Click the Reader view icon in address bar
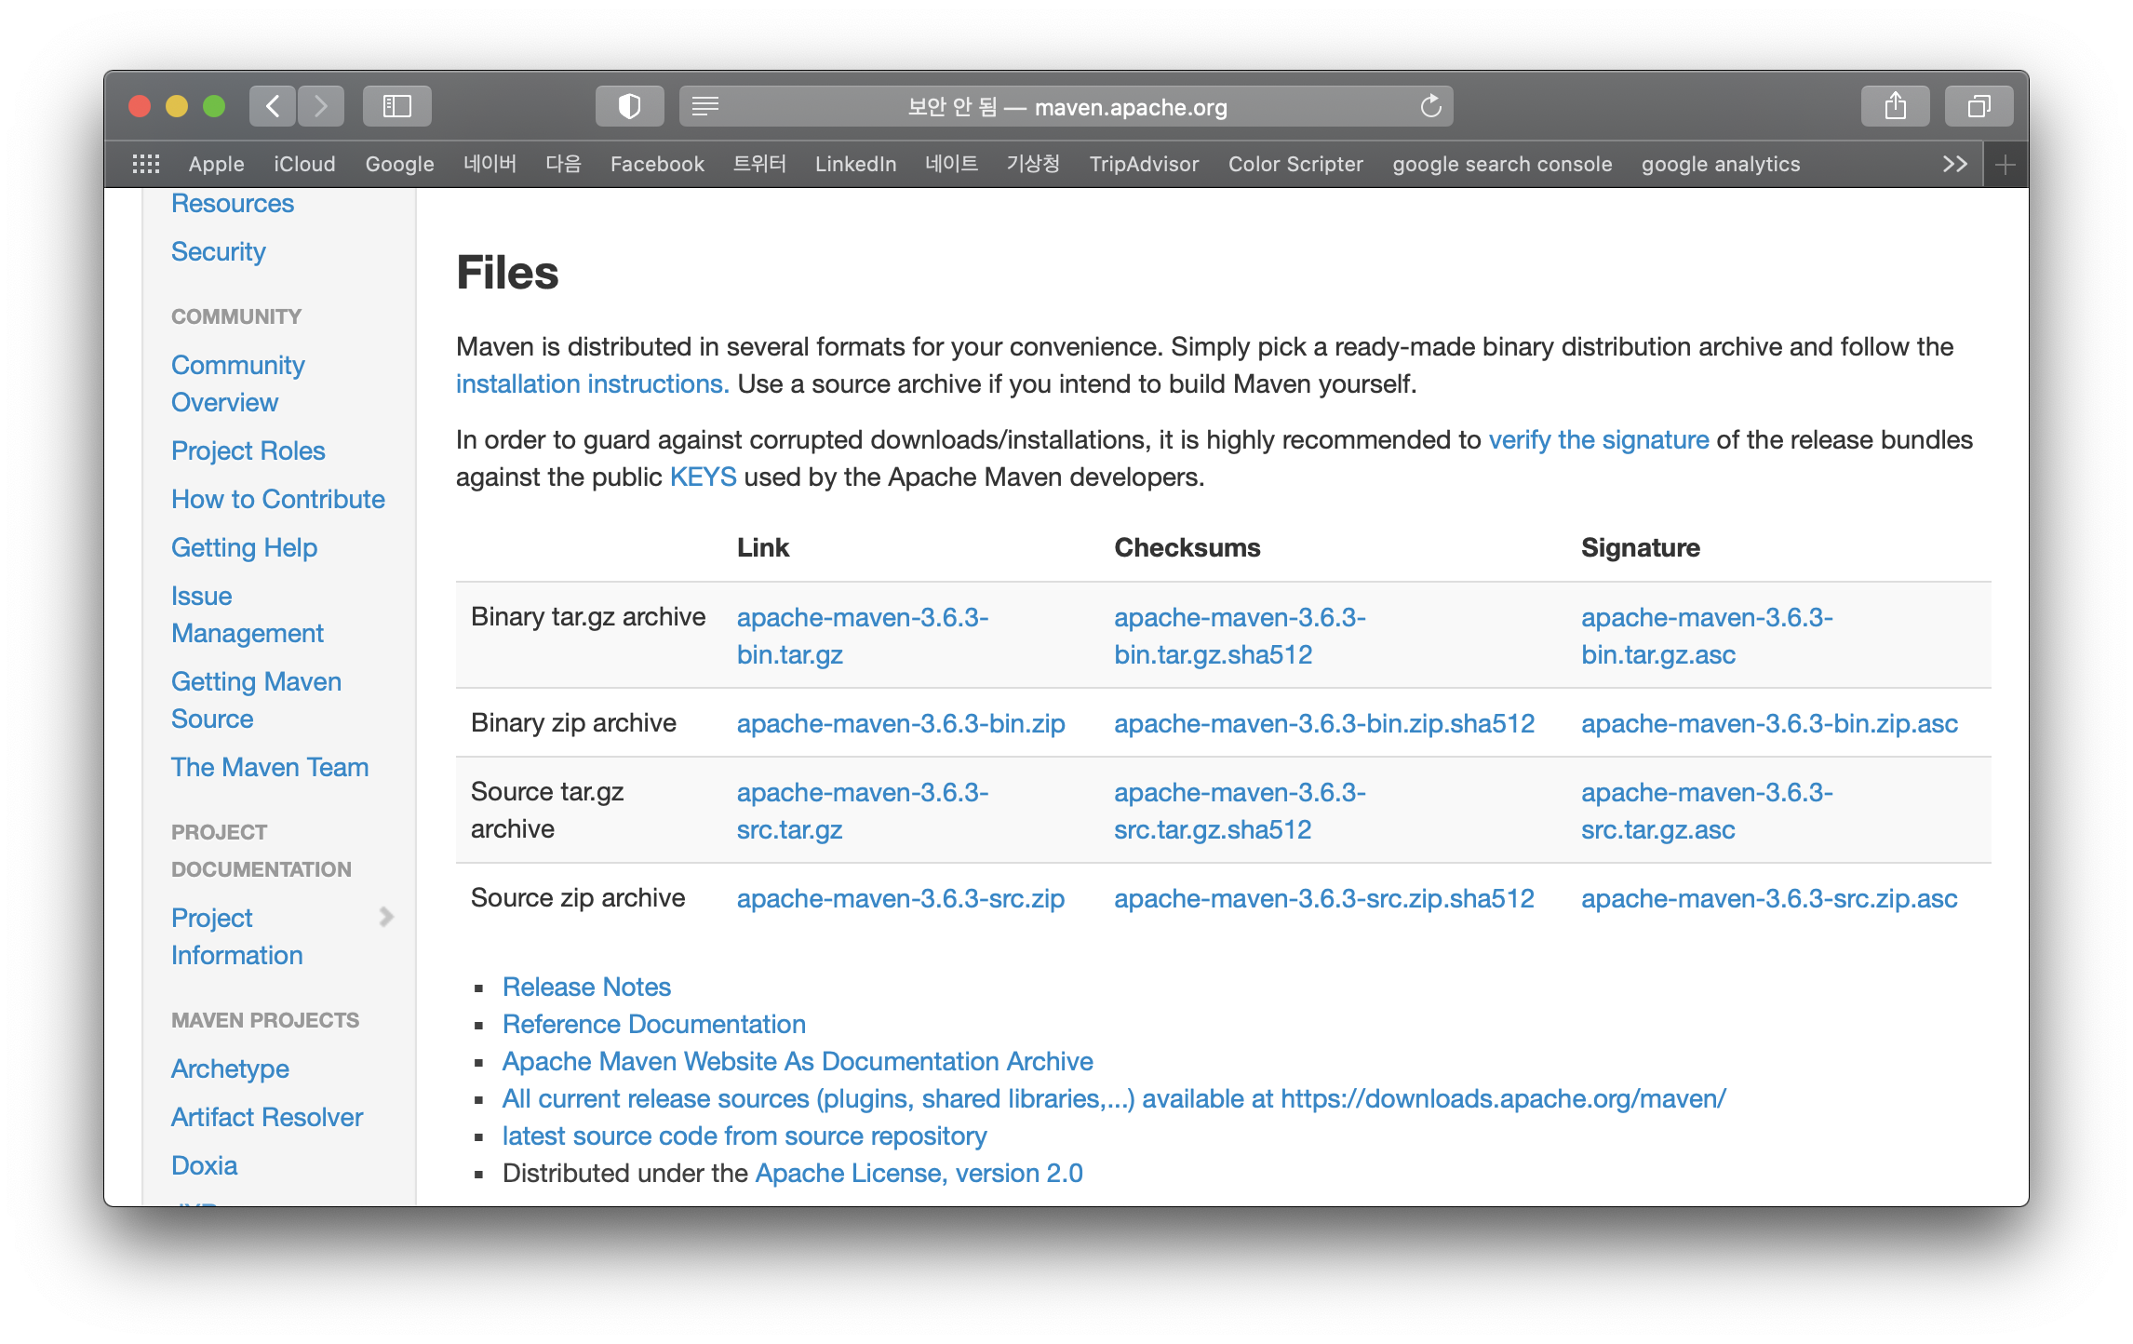The width and height of the screenshot is (2133, 1344). pyautogui.click(x=705, y=106)
